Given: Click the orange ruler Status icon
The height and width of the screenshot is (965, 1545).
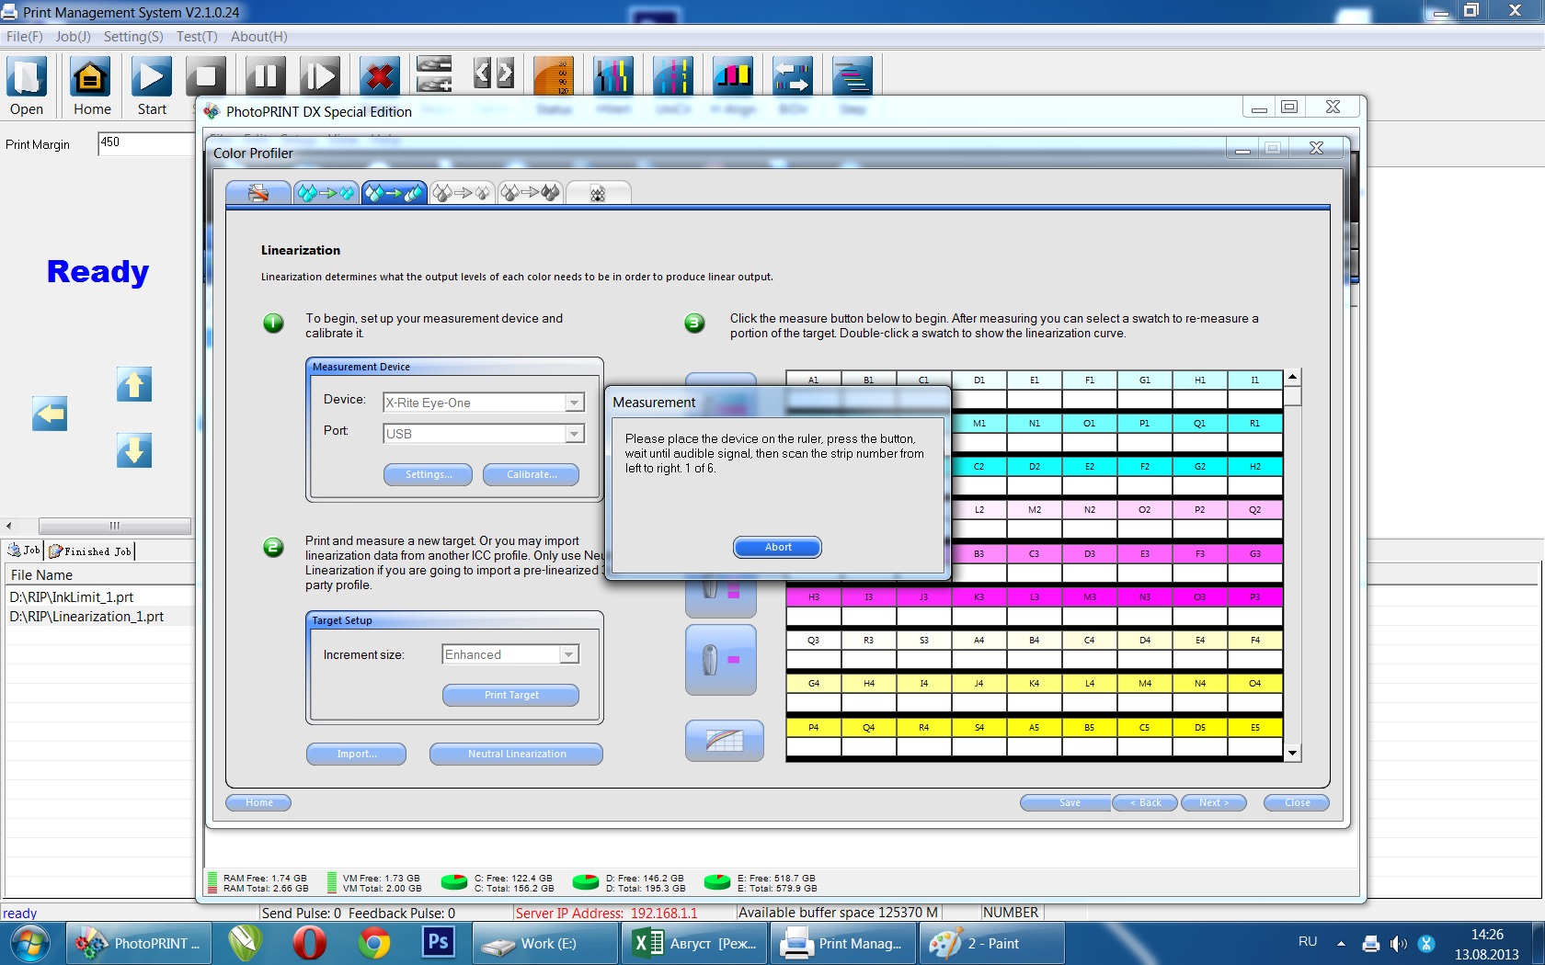Looking at the screenshot, I should click(x=554, y=76).
